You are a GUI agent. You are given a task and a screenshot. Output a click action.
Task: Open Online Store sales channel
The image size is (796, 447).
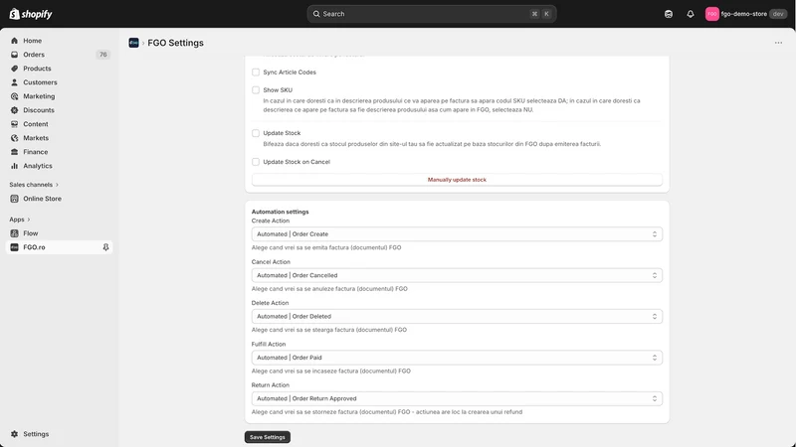[x=42, y=199]
